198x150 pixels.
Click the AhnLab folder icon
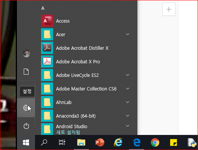47,102
